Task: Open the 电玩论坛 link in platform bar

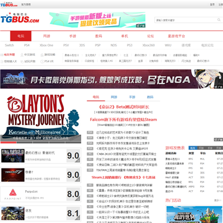Action: coord(208,45)
